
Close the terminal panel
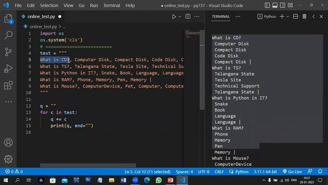[321, 16]
